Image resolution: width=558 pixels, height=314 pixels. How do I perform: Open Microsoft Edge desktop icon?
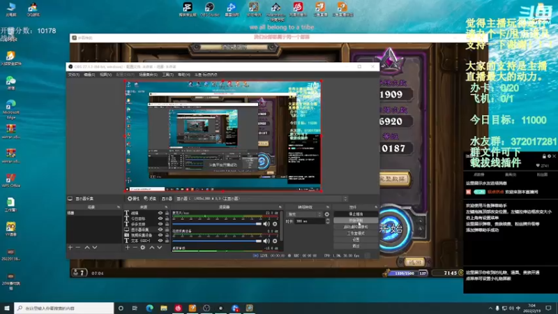point(10,109)
